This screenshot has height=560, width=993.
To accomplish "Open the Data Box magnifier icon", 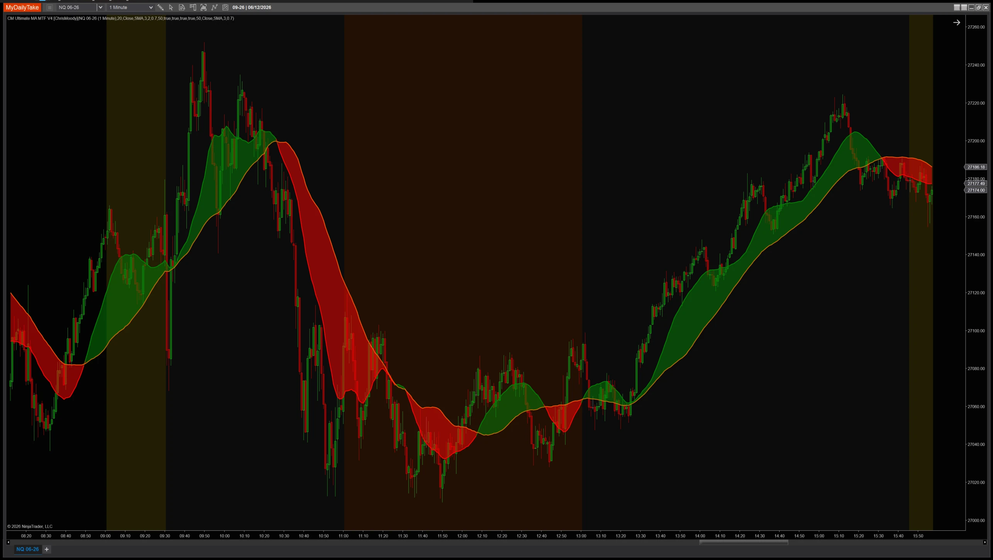I will point(182,7).
